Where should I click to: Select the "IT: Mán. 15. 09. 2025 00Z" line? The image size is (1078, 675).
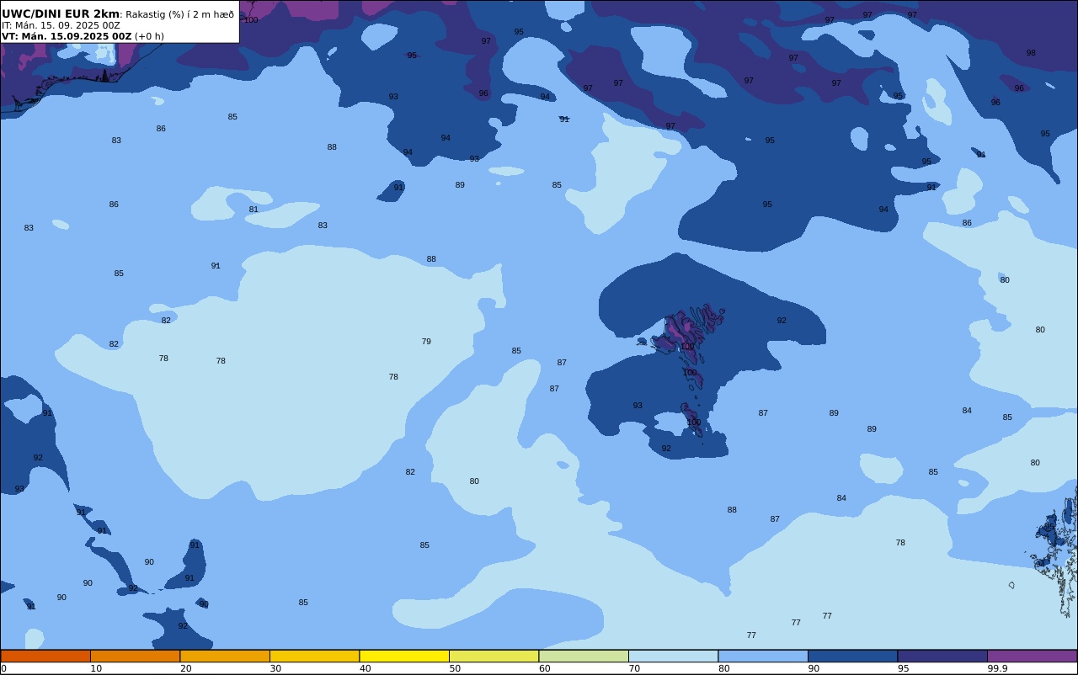[61, 25]
